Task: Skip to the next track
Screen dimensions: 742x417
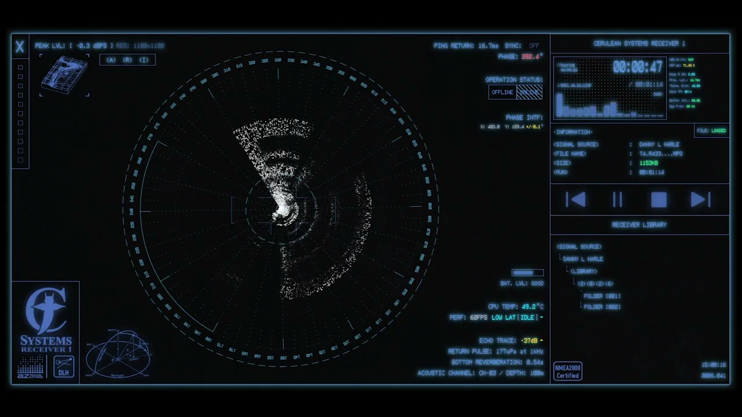Action: [700, 200]
